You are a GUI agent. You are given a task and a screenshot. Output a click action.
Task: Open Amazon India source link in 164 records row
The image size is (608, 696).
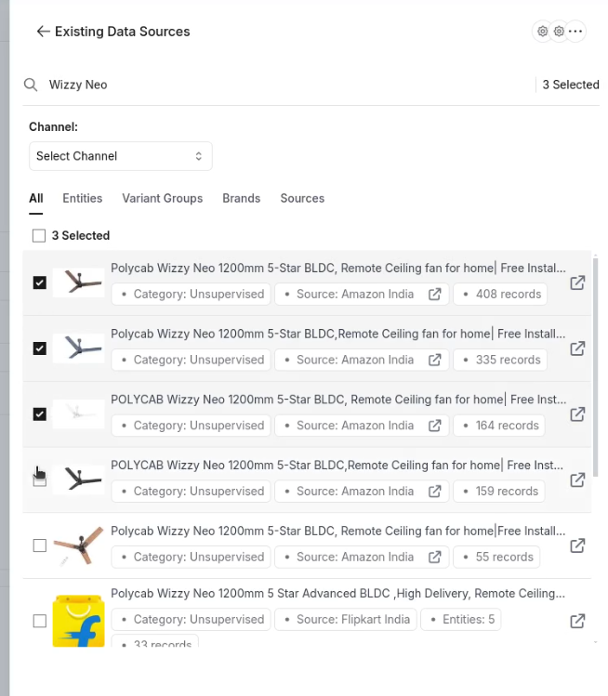(x=435, y=426)
